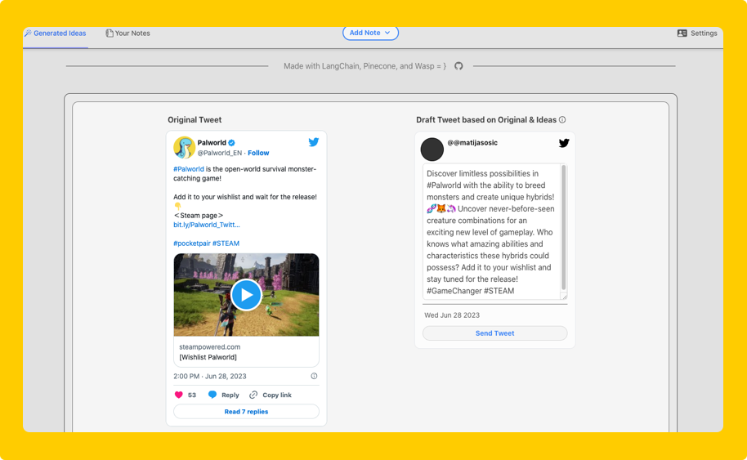Switch to the Generated Ideas tab
This screenshot has width=747, height=460.
click(55, 33)
